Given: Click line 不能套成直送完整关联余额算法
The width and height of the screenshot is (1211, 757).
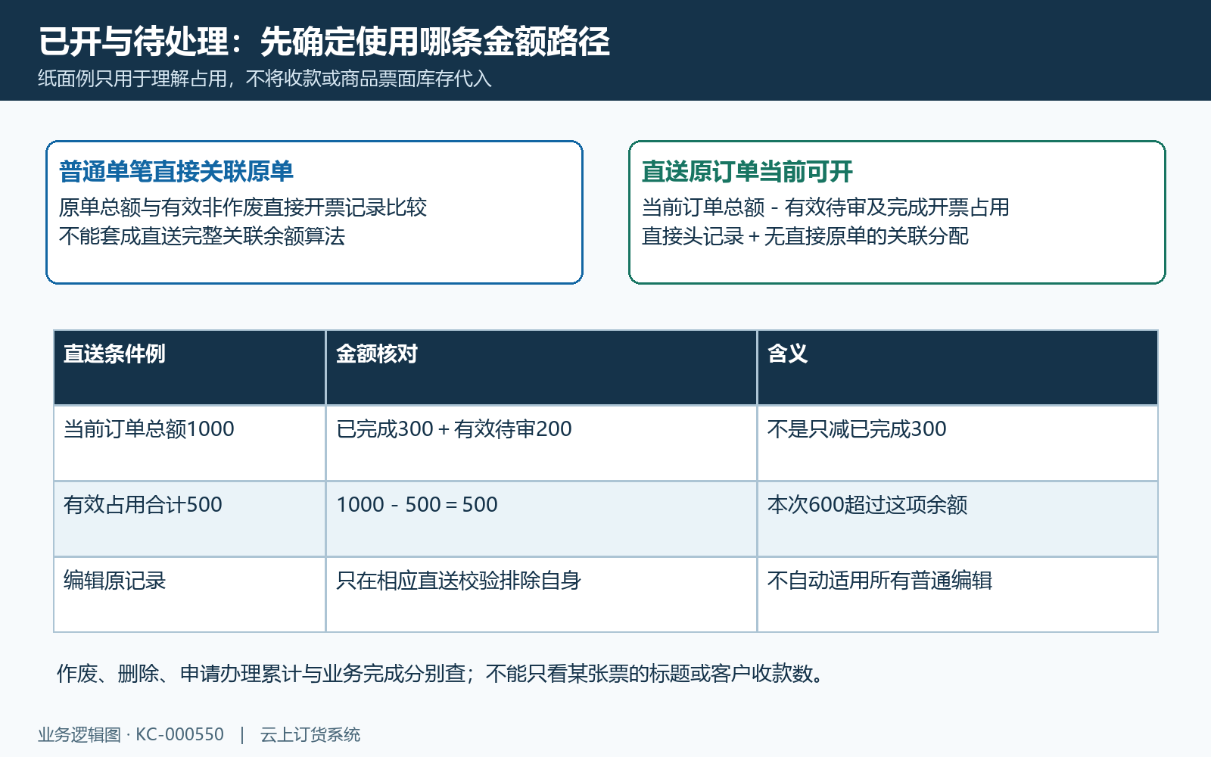Looking at the screenshot, I should pyautogui.click(x=202, y=236).
